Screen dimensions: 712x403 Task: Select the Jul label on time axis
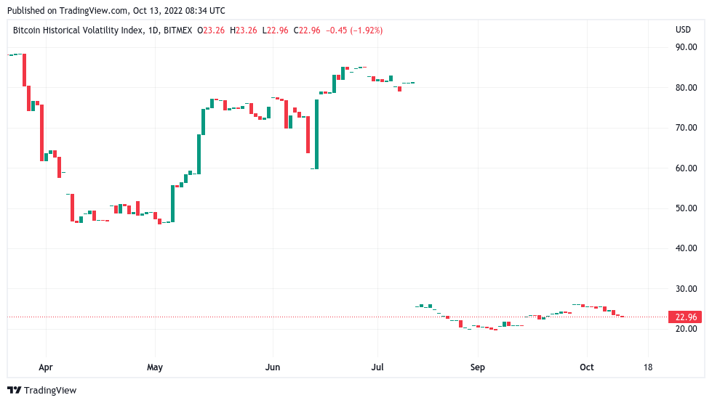pos(377,367)
